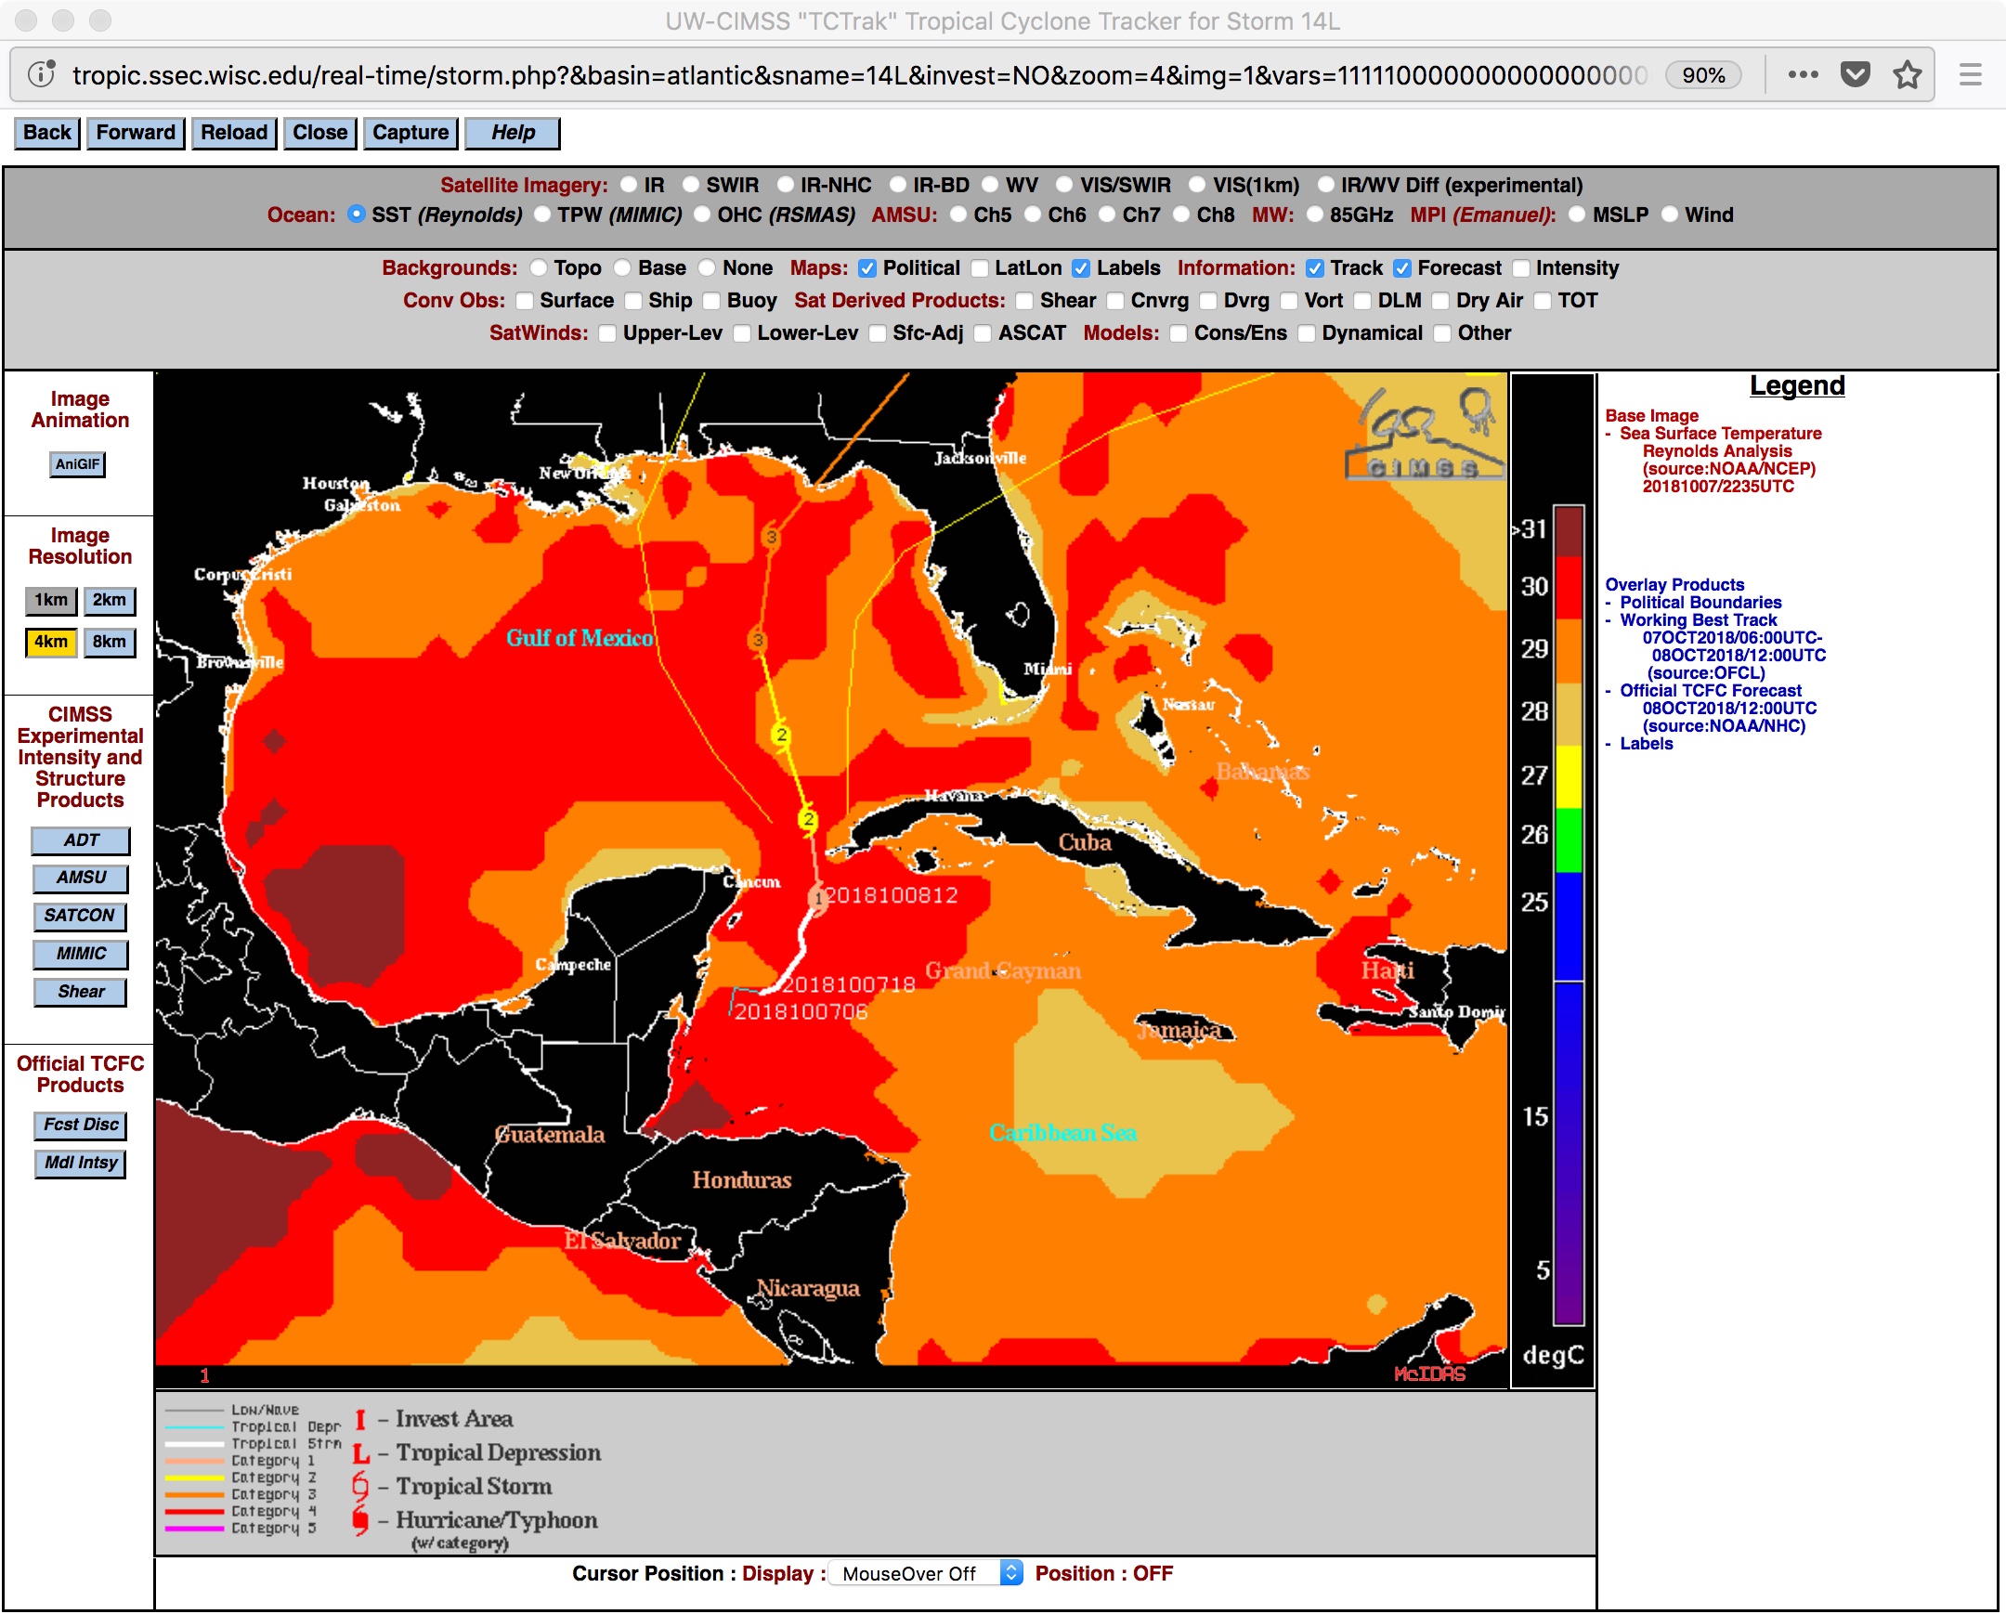The width and height of the screenshot is (2006, 1614).
Task: Click the category 1 marker at 2018100812
Action: pos(818,898)
